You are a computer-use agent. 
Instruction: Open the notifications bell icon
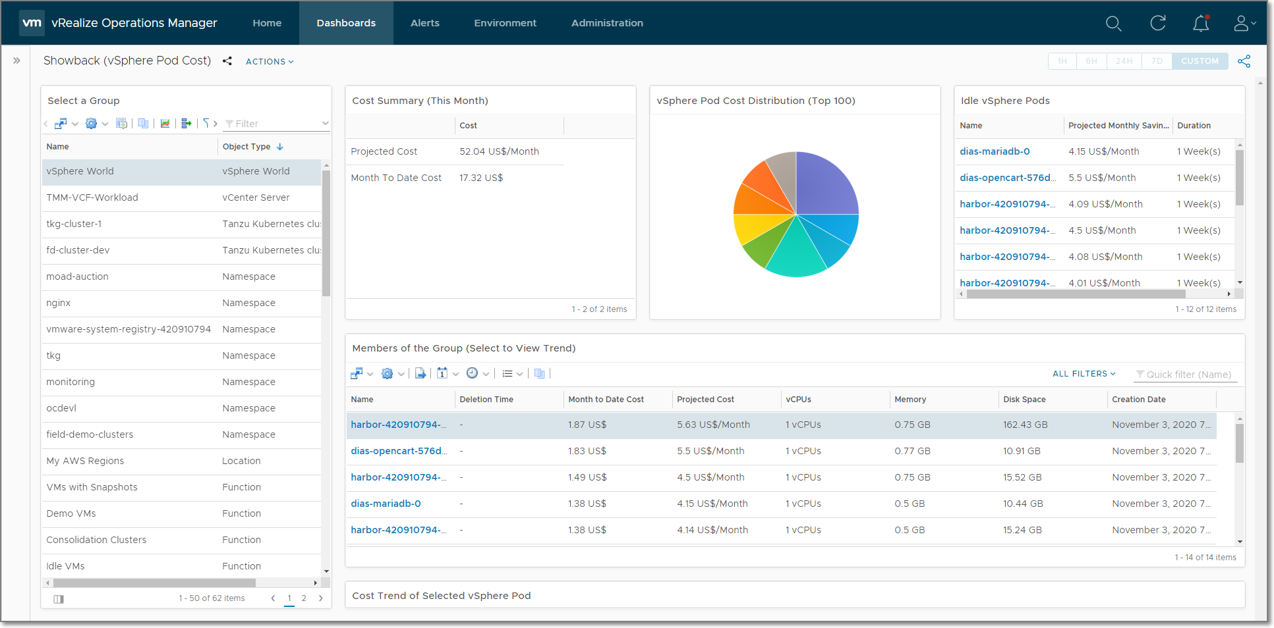coord(1201,23)
